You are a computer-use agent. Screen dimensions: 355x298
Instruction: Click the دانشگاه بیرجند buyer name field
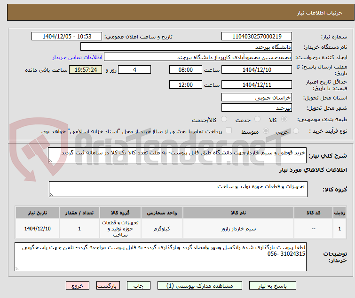186,47
